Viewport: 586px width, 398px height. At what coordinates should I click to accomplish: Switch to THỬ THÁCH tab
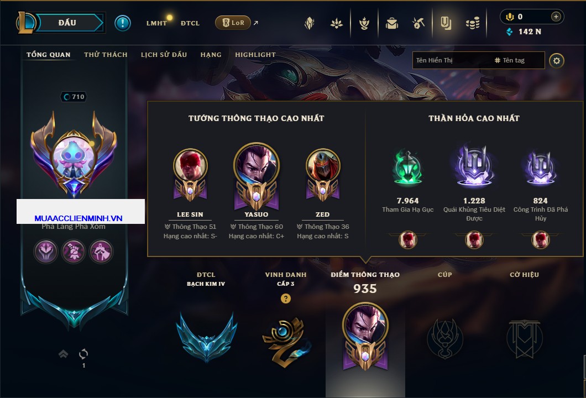tap(106, 55)
